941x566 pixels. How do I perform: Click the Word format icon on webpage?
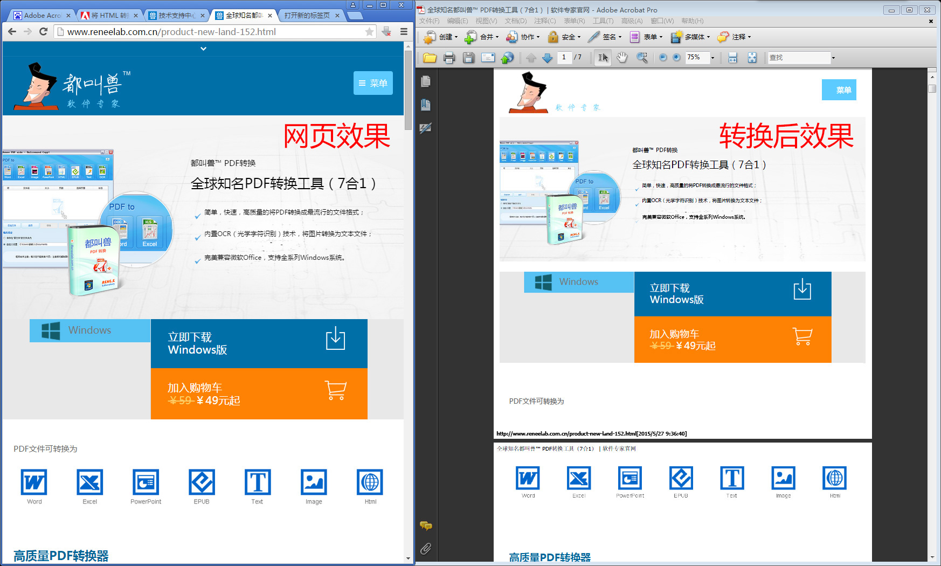(x=34, y=481)
